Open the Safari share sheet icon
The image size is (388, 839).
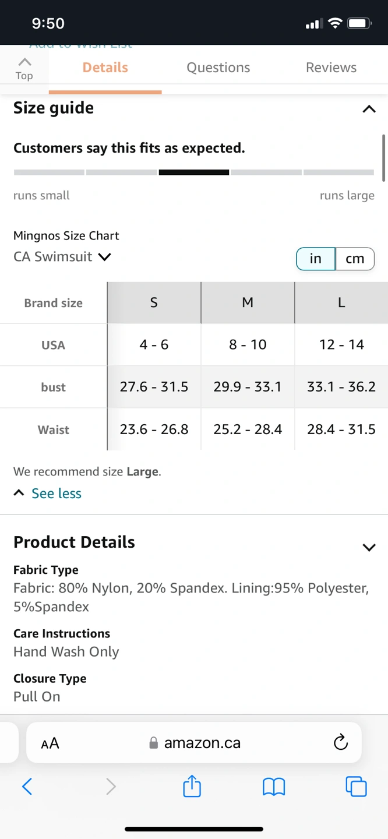click(x=192, y=785)
